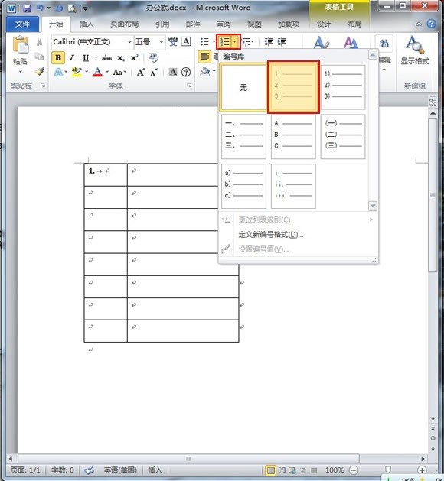This screenshot has height=481, width=444.
Task: Click the Format Painter brush icon
Action: pos(40,71)
